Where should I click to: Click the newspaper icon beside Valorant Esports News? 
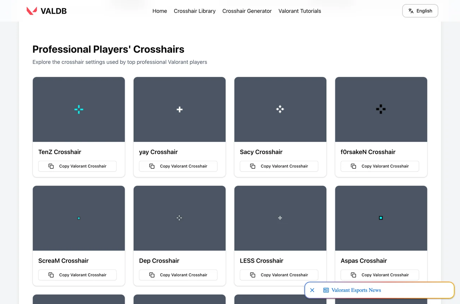pos(326,290)
